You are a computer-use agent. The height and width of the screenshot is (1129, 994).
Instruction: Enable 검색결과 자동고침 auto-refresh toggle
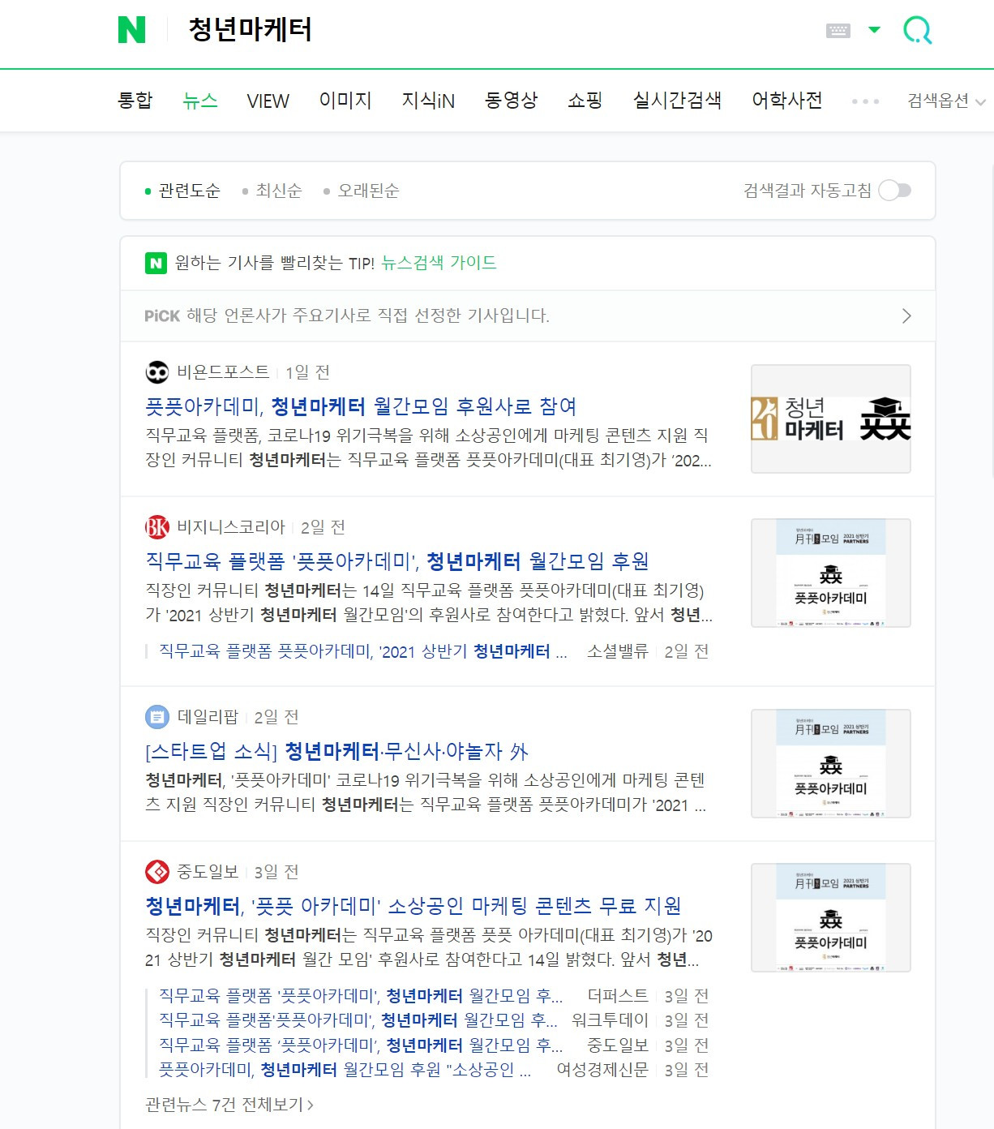896,191
